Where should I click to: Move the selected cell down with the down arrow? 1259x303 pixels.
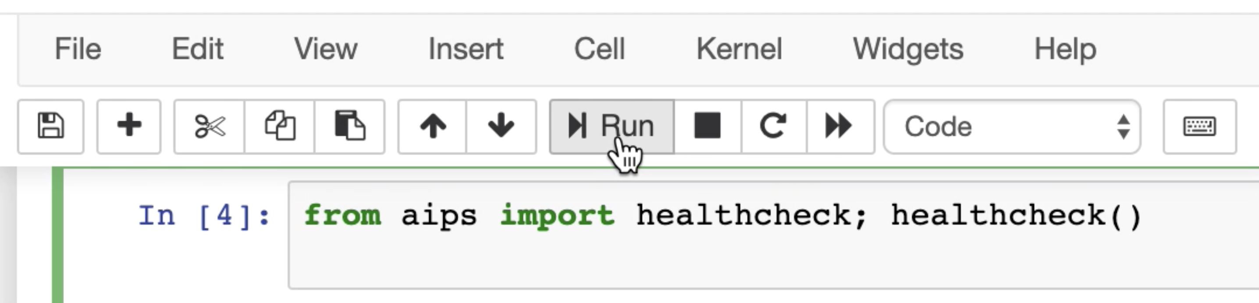[499, 126]
